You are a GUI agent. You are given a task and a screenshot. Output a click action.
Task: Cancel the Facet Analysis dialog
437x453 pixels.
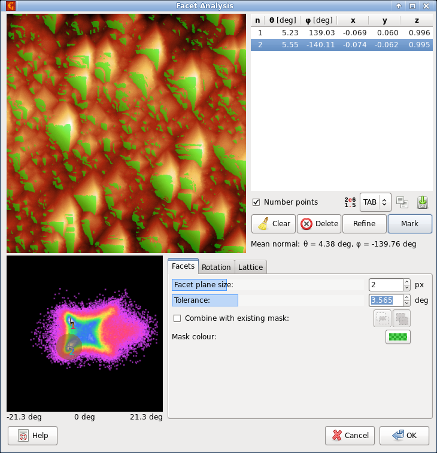[350, 436]
